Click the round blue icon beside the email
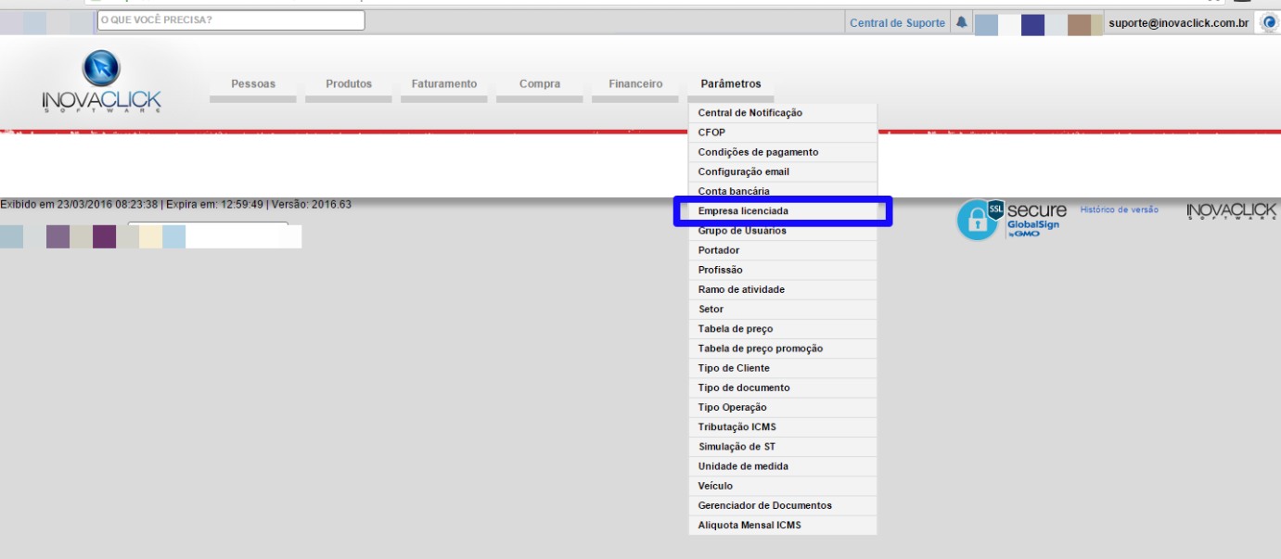 tap(1268, 23)
